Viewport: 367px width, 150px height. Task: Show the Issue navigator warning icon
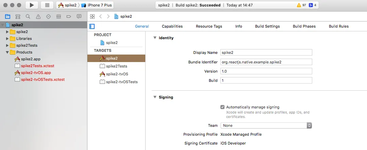coord(38,16)
